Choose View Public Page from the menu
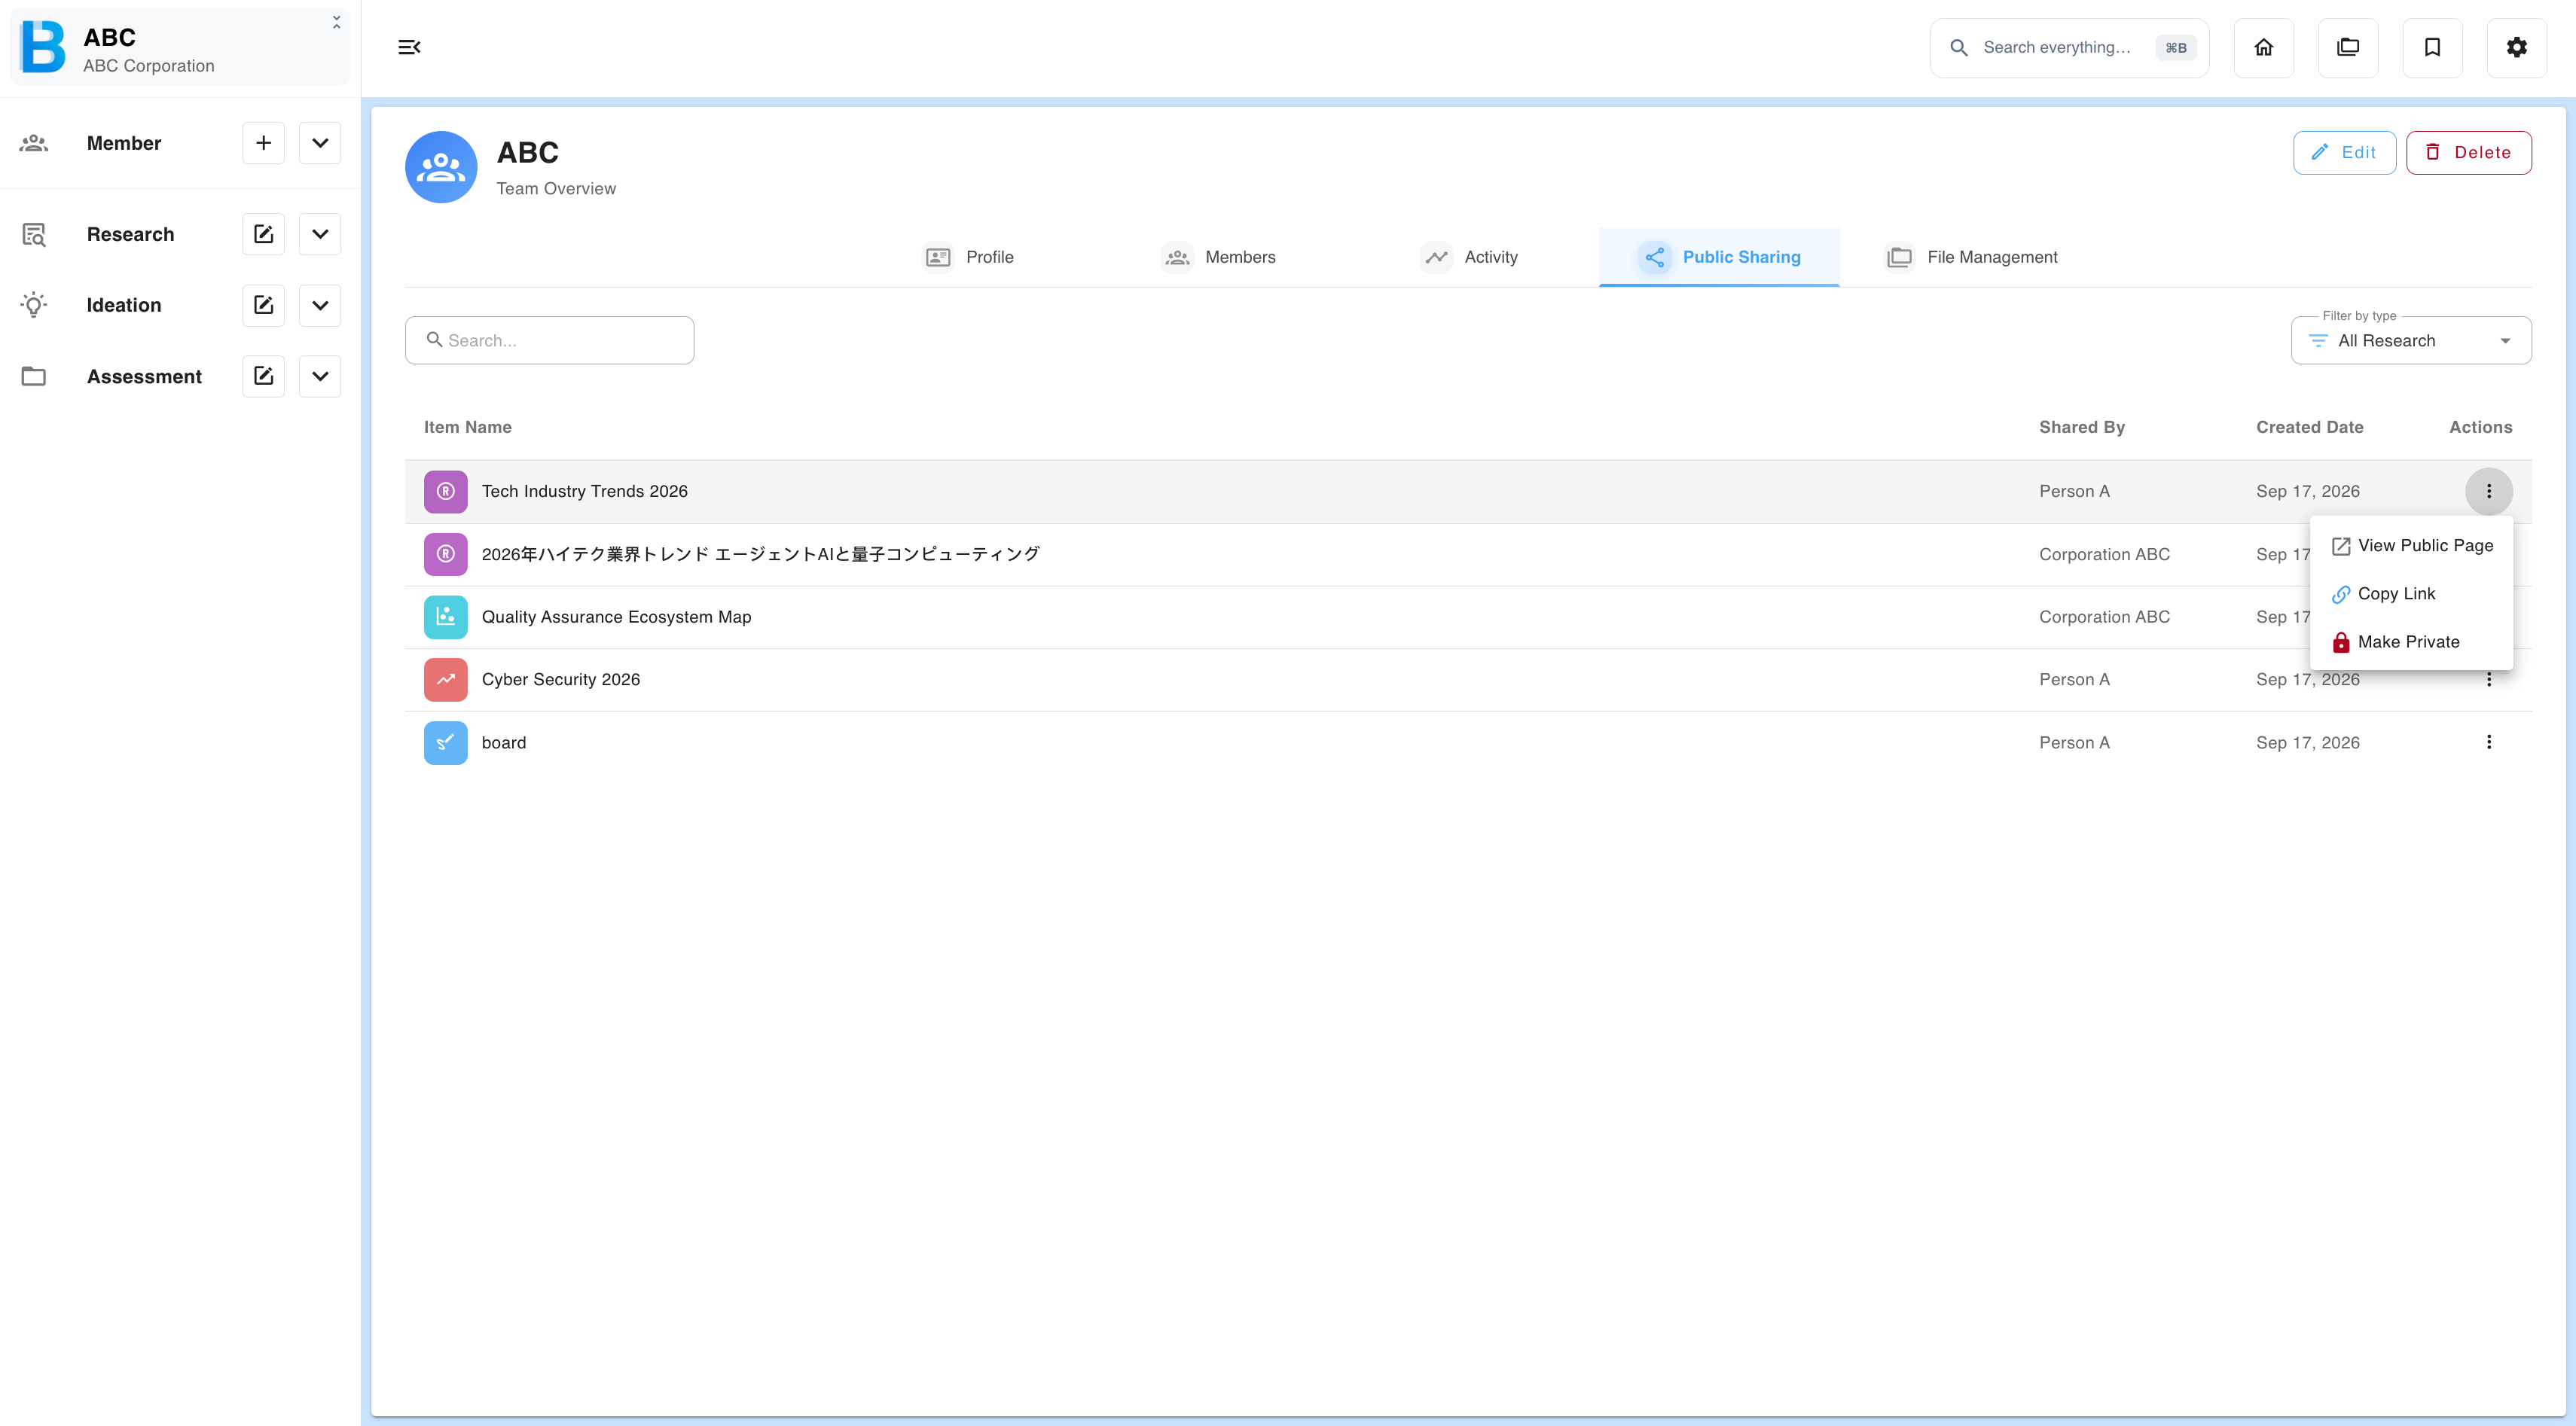 2411,546
